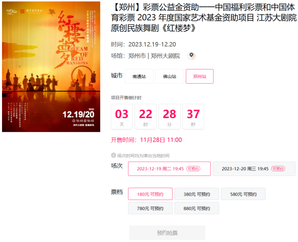Open the 红楼梦 poster image
Viewport: 298px width, 242px height.
(51, 67)
